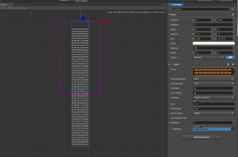Open the Horizontal Align dropdown
The image size is (238, 157).
[213, 79]
